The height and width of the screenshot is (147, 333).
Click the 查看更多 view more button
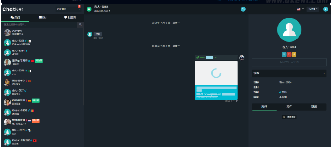coord(289,117)
